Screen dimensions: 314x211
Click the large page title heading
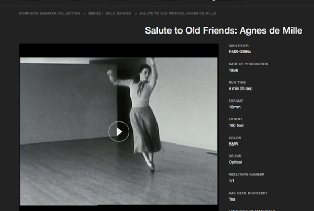pyautogui.click(x=223, y=31)
